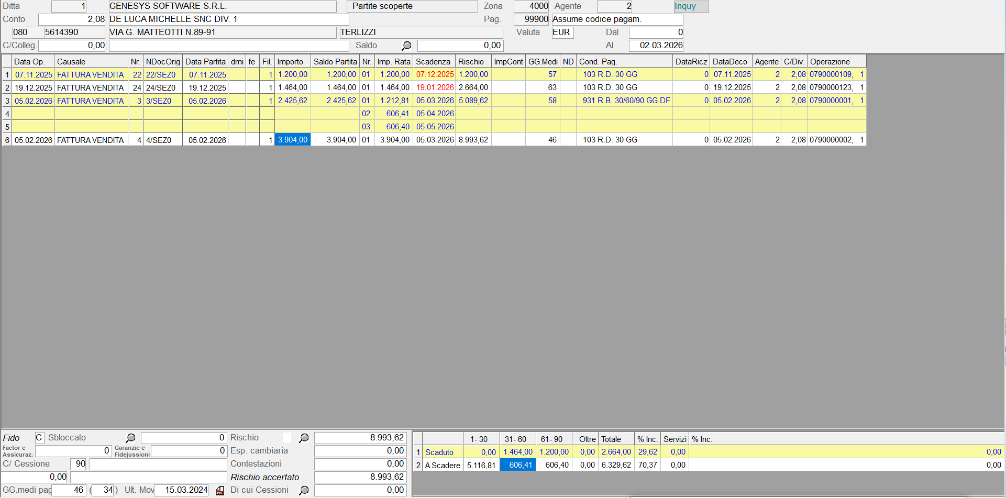Image resolution: width=1006 pixels, height=498 pixels.
Task: Open the Di cui Cessioni magnifier lookup
Action: pyautogui.click(x=304, y=490)
